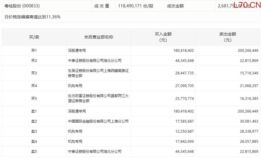Click the 日价格涨幅偏离值达到11.36% notice text
Viewport: 262px width, 159px height.
pos(32,17)
